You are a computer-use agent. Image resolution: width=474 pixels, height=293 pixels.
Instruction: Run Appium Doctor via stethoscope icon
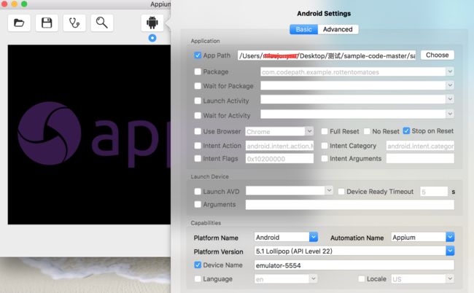[x=74, y=23]
